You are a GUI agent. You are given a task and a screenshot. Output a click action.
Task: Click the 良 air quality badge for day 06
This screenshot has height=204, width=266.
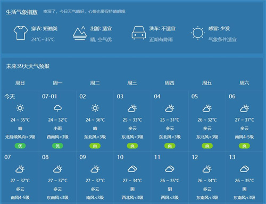(244, 146)
